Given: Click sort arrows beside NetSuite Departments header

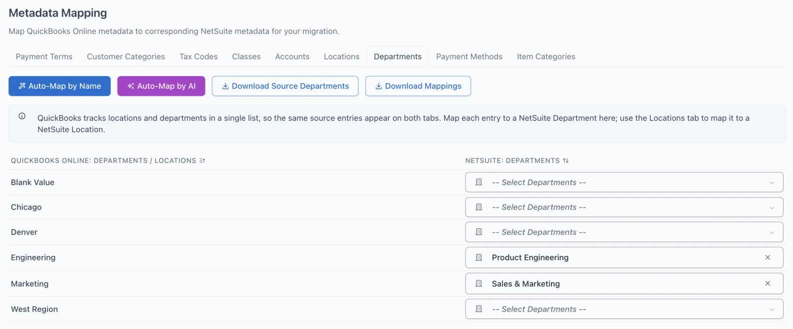Looking at the screenshot, I should coord(565,161).
